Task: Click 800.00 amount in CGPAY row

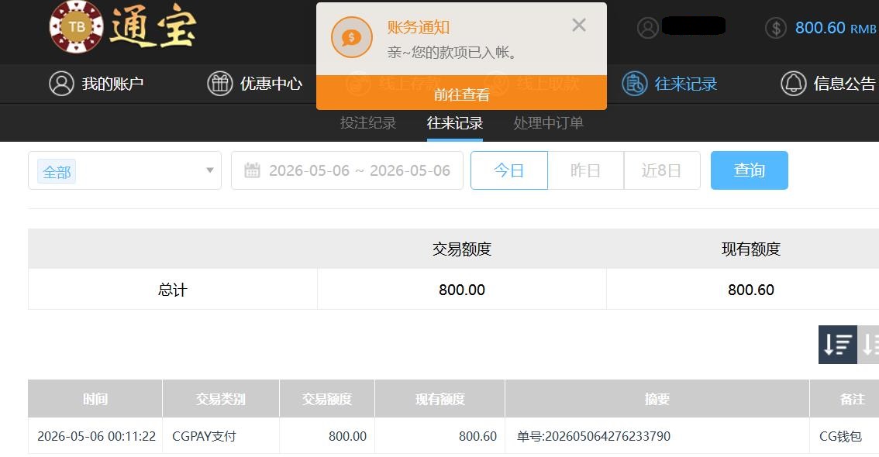Action: (x=347, y=436)
